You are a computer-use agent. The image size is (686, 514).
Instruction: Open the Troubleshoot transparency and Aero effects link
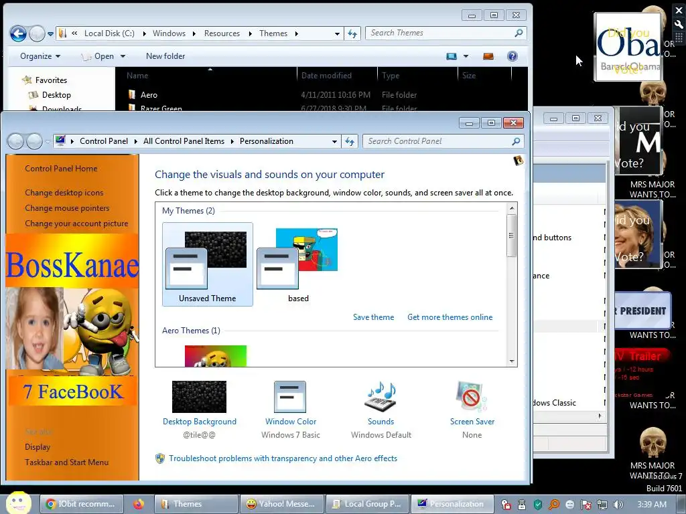283,458
